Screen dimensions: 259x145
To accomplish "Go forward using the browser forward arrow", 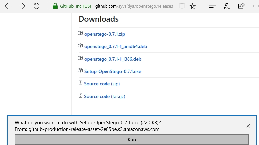I will [x=22, y=6].
